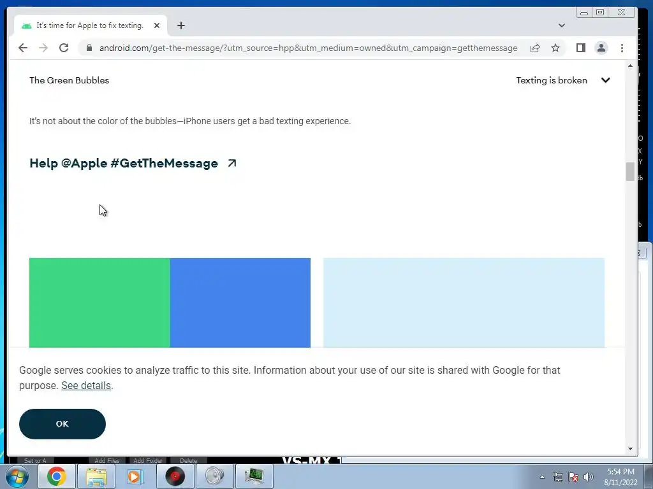Click the network tray icon
Image resolution: width=653 pixels, height=489 pixels.
[x=557, y=477]
